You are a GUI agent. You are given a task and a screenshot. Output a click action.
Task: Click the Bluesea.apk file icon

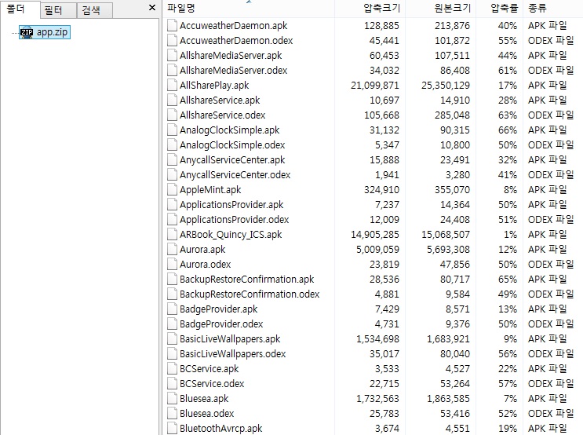(x=173, y=399)
